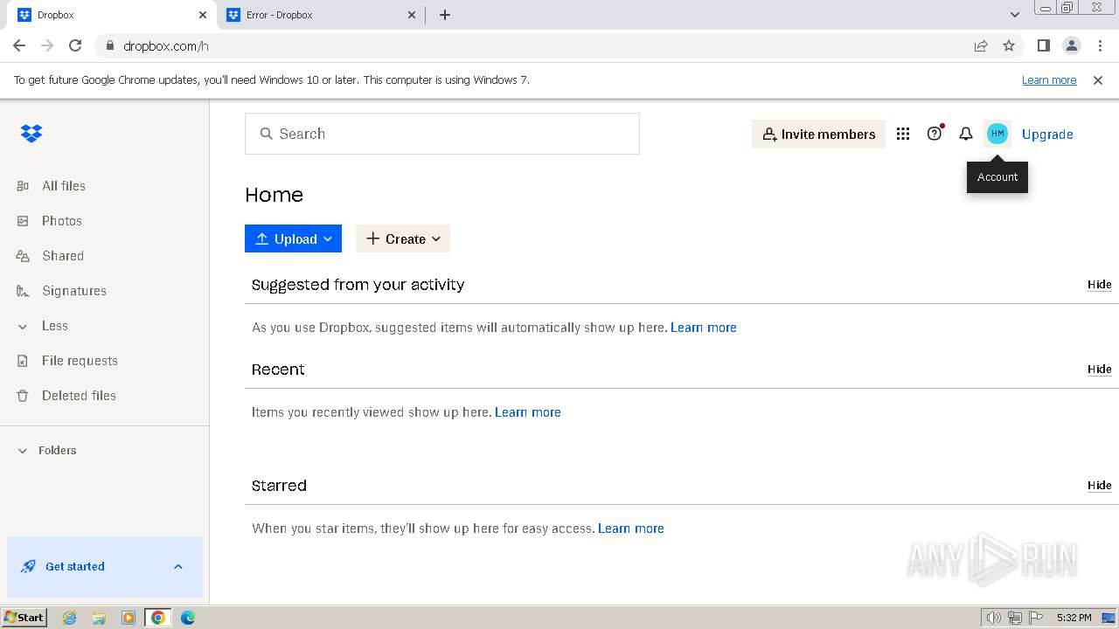Click Learn more in Chrome update banner
This screenshot has height=629, width=1119.
click(x=1049, y=80)
